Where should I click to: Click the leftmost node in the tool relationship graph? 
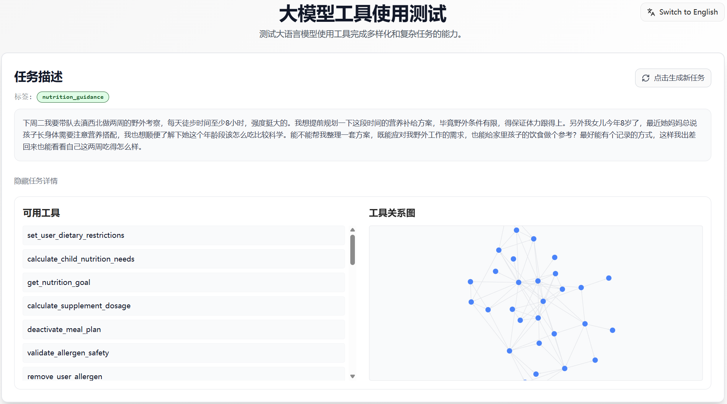pyautogui.click(x=471, y=282)
